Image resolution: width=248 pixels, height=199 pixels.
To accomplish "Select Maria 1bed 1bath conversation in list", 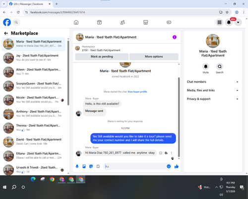I will pyautogui.click(x=33, y=44).
